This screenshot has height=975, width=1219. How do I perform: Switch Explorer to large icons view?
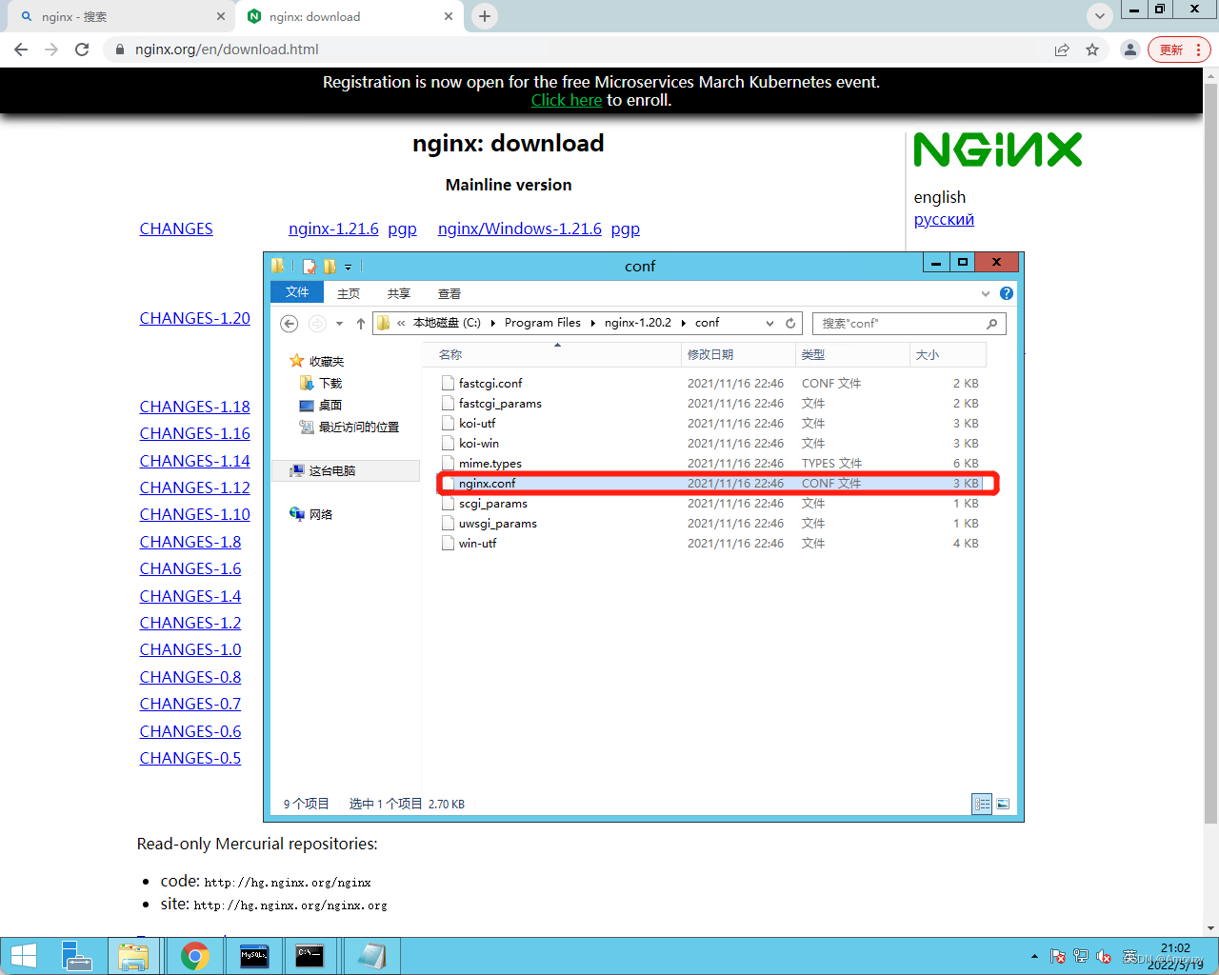pos(1002,805)
